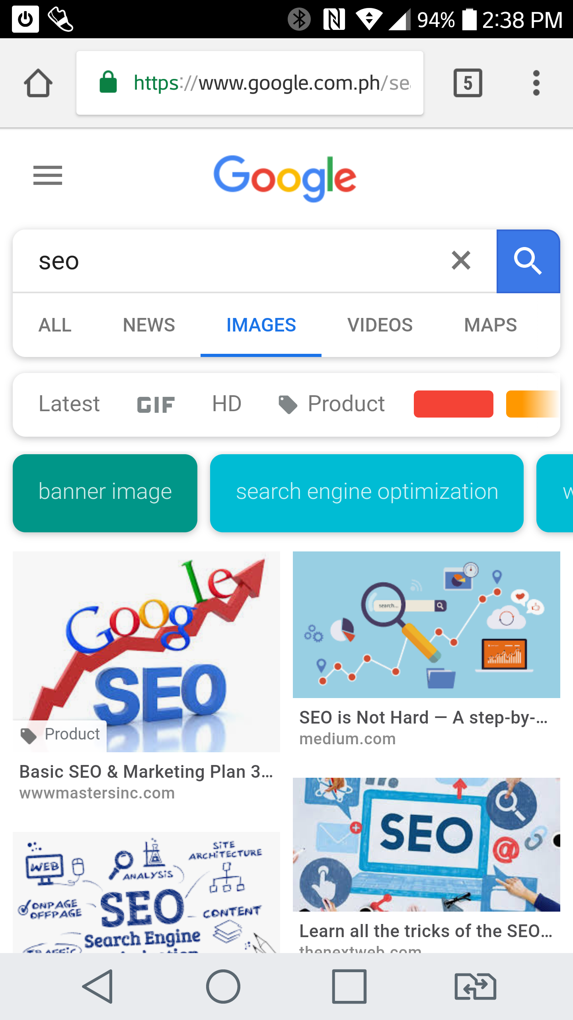Go to the MAPS tab

490,325
